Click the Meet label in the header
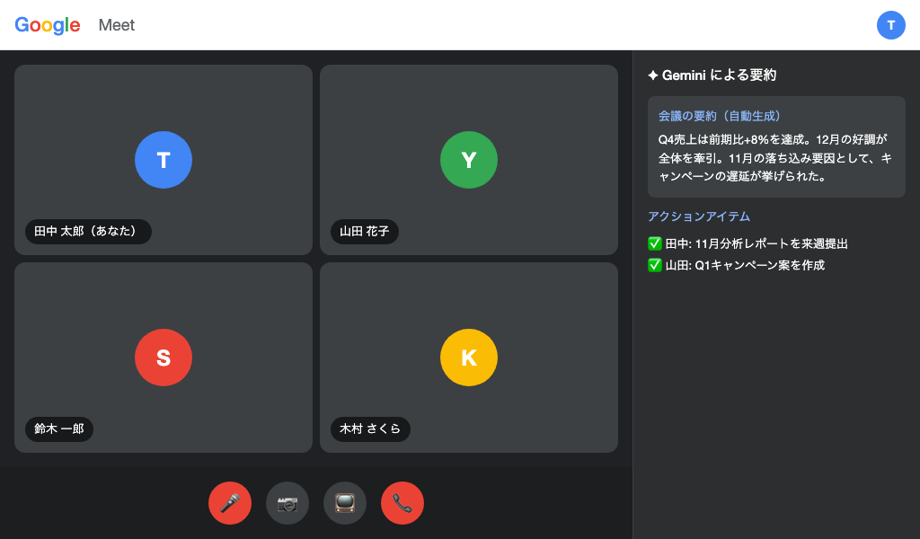920x539 pixels. pyautogui.click(x=117, y=25)
